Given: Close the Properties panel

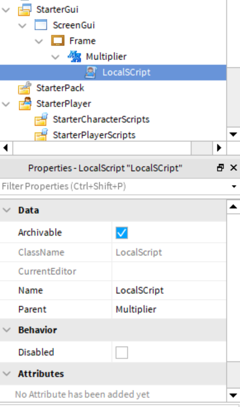Looking at the screenshot, I should click(233, 168).
